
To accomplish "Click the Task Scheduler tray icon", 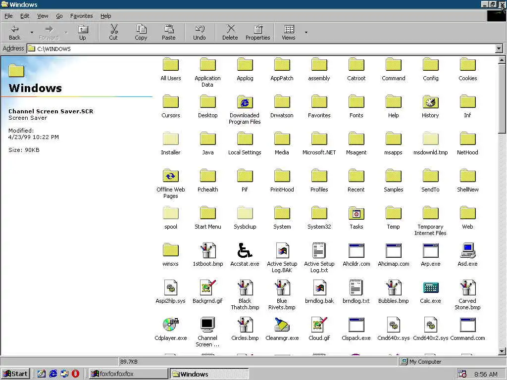I will [462, 374].
